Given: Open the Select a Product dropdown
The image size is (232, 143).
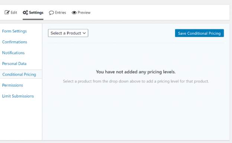Looking at the screenshot, I should (x=68, y=33).
